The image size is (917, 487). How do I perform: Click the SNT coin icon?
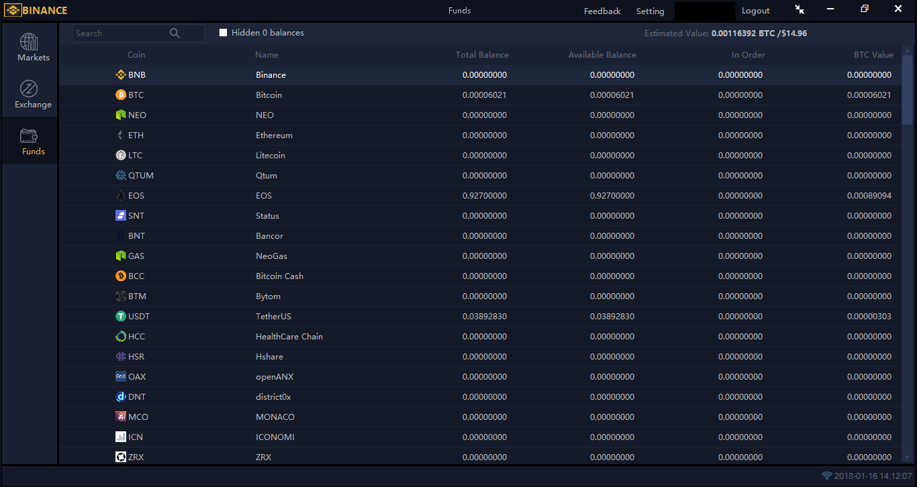click(121, 216)
